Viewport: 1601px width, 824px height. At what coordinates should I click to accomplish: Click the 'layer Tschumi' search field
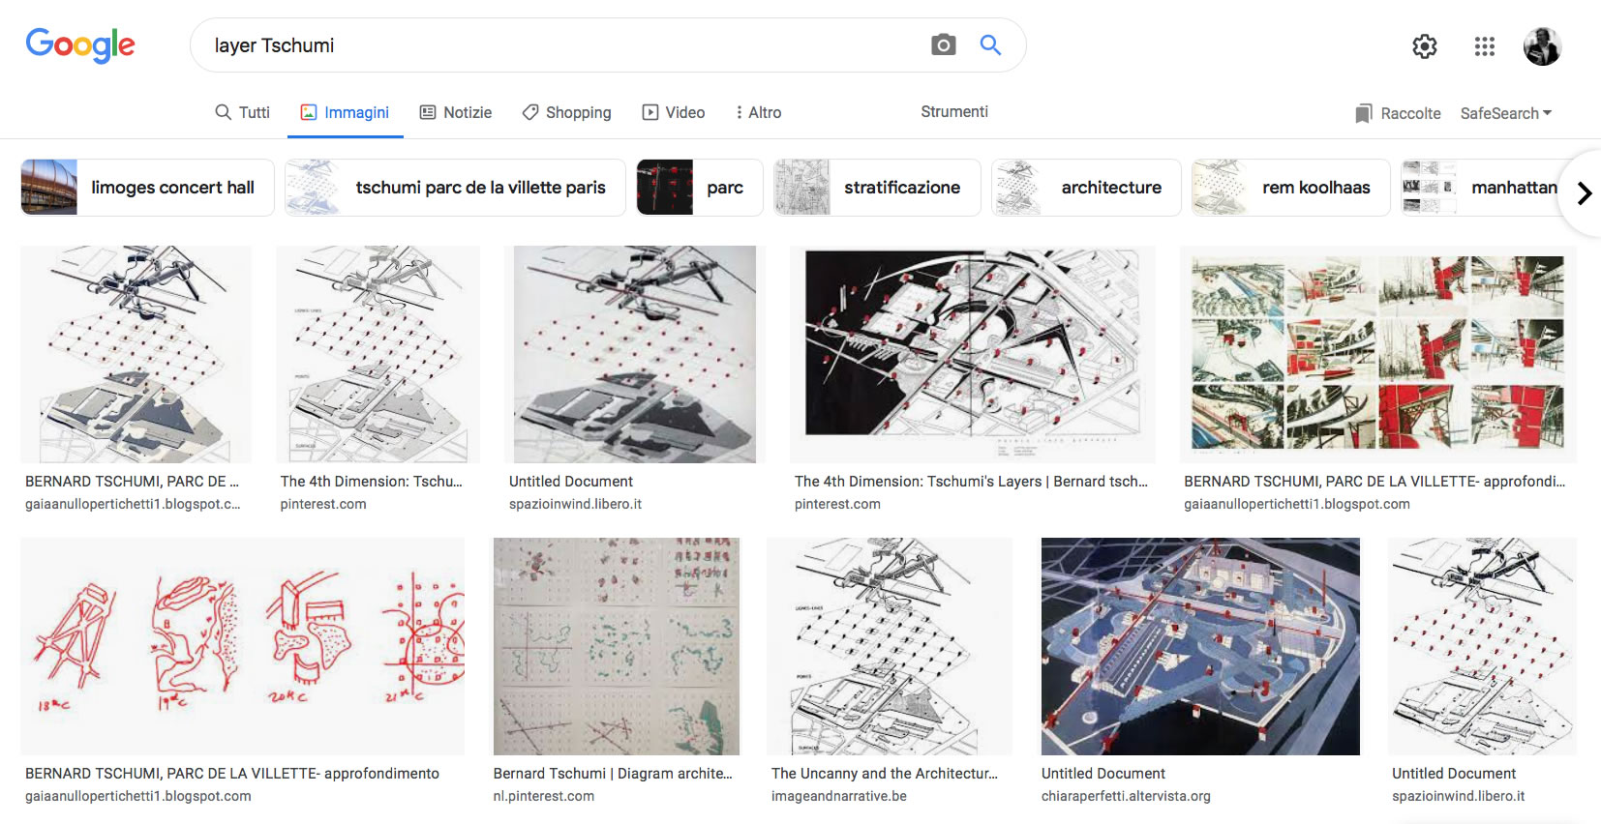click(x=561, y=45)
